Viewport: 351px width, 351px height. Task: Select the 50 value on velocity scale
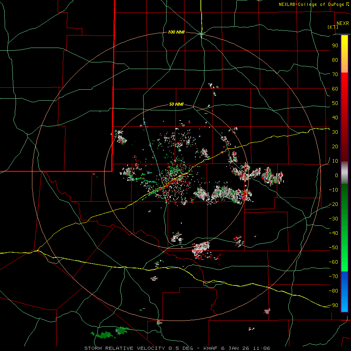click(335, 103)
